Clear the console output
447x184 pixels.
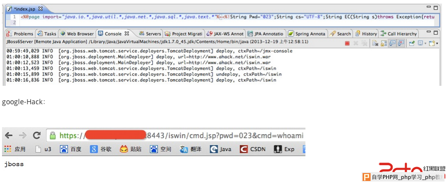(375, 43)
